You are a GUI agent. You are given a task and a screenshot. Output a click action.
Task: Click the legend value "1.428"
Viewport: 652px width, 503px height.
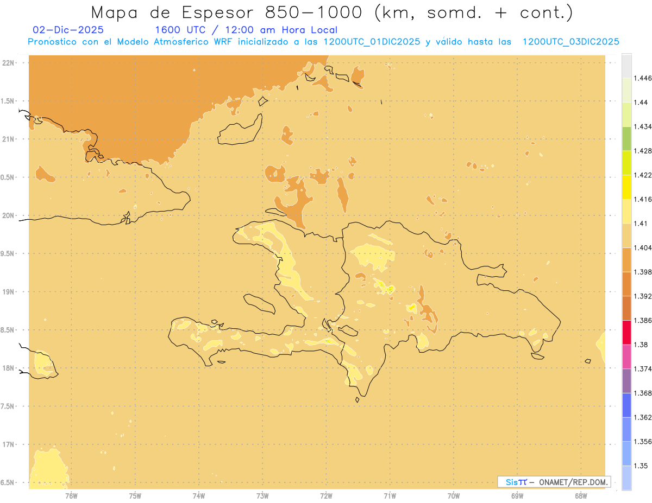pyautogui.click(x=643, y=151)
